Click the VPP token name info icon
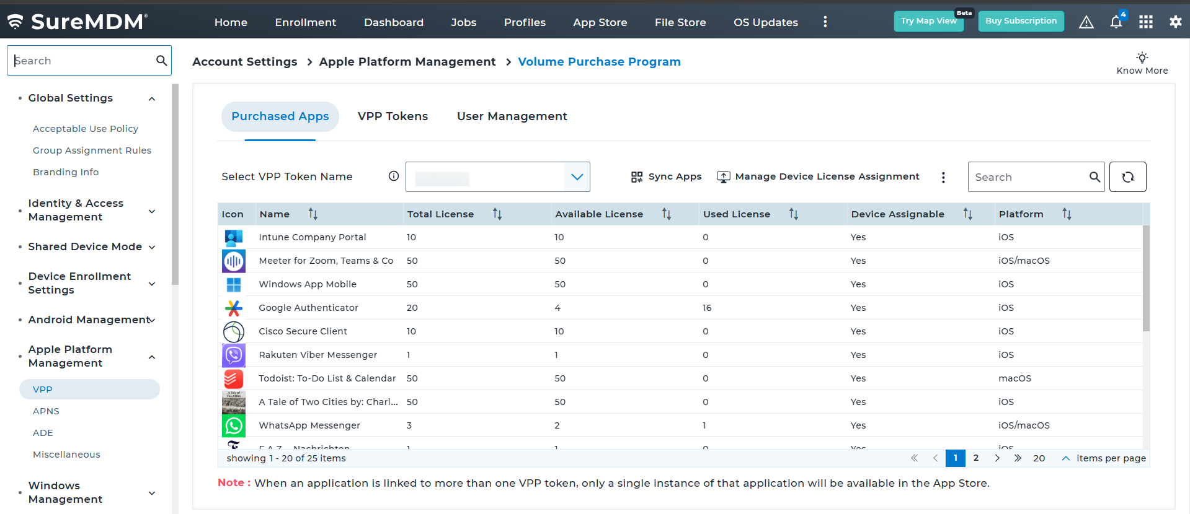Viewport: 1190px width, 514px height. pyautogui.click(x=393, y=176)
